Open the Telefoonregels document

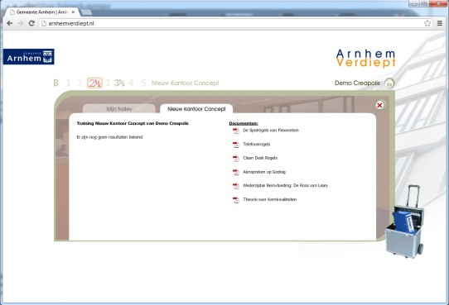point(257,144)
